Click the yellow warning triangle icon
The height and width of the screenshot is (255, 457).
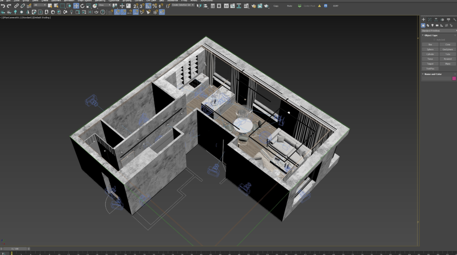[319, 6]
